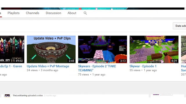This screenshot has height=104, width=186.
Task: Open the Date added sort dropdown
Action: point(180,26)
